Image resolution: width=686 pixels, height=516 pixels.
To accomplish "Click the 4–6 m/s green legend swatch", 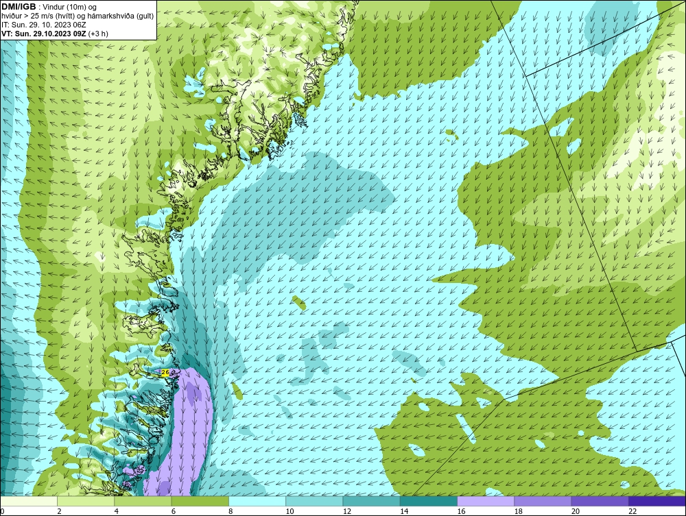I will tap(143, 501).
